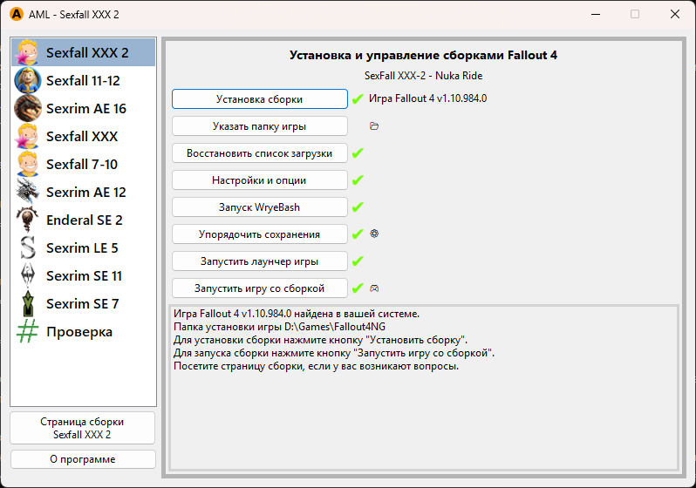Click the gamepad icon beside Запустить игру со сборкой
Viewport: 696px width, 488px height.
(374, 288)
